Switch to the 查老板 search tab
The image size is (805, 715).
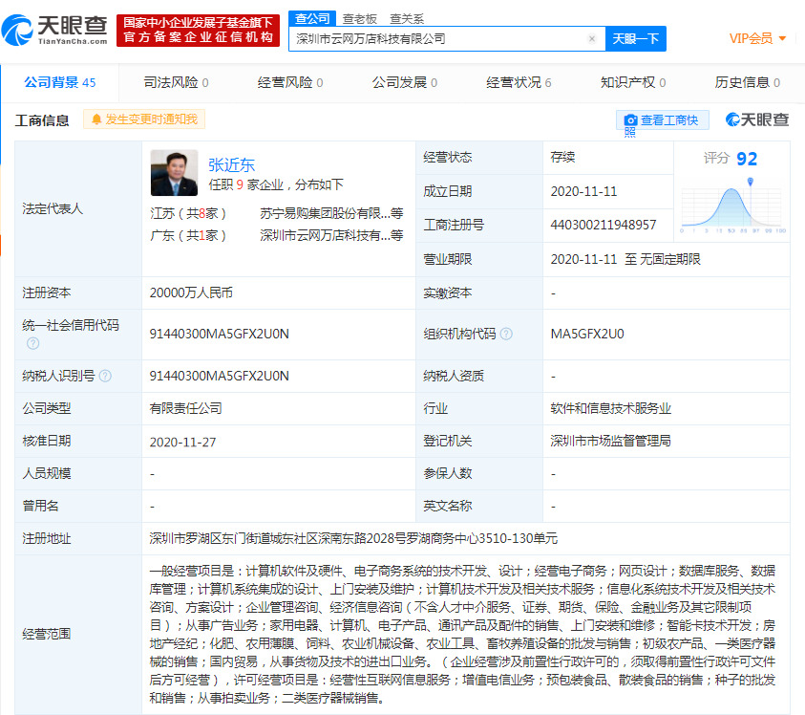click(359, 19)
